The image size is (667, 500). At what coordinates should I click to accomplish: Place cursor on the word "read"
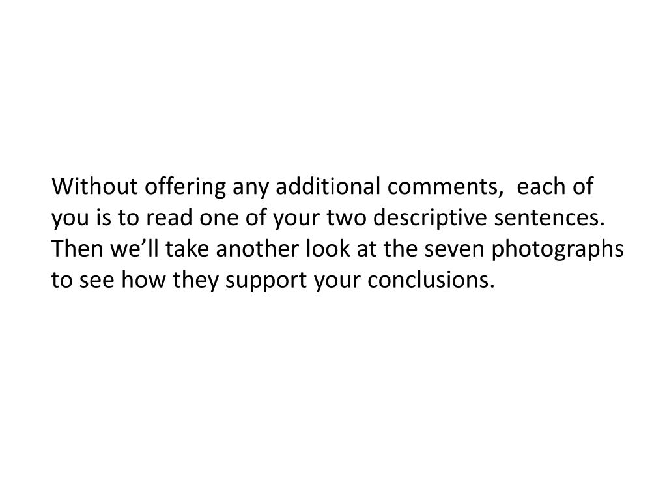tap(169, 217)
